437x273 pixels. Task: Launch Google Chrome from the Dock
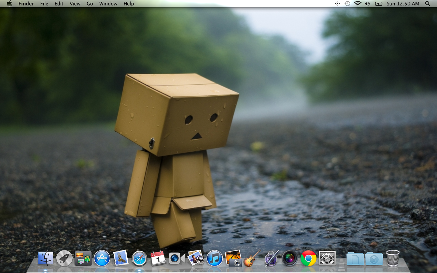tap(309, 258)
